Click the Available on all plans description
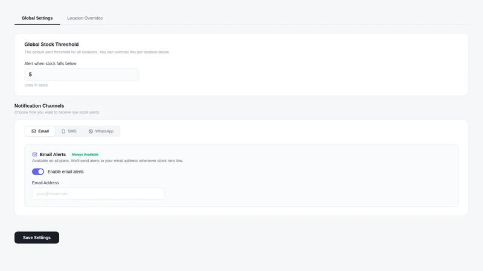Image resolution: width=483 pixels, height=271 pixels. [107, 161]
